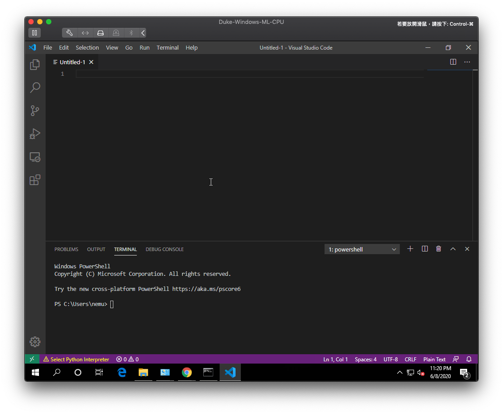Switch to the DEBUG CONSOLE tab
Image resolution: width=503 pixels, height=414 pixels.
click(164, 249)
